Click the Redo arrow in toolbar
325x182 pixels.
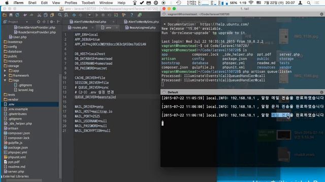pos(31,15)
